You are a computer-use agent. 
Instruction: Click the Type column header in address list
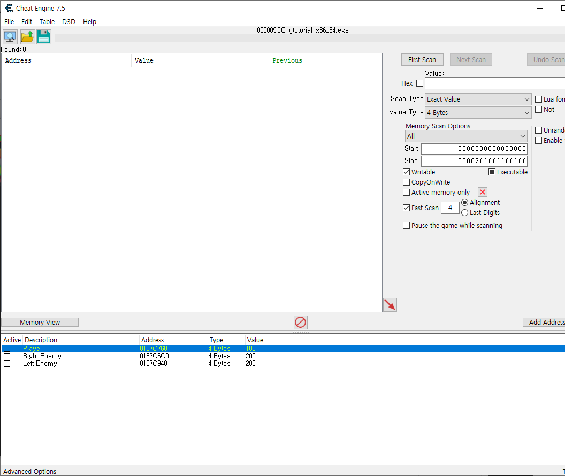[226, 340]
